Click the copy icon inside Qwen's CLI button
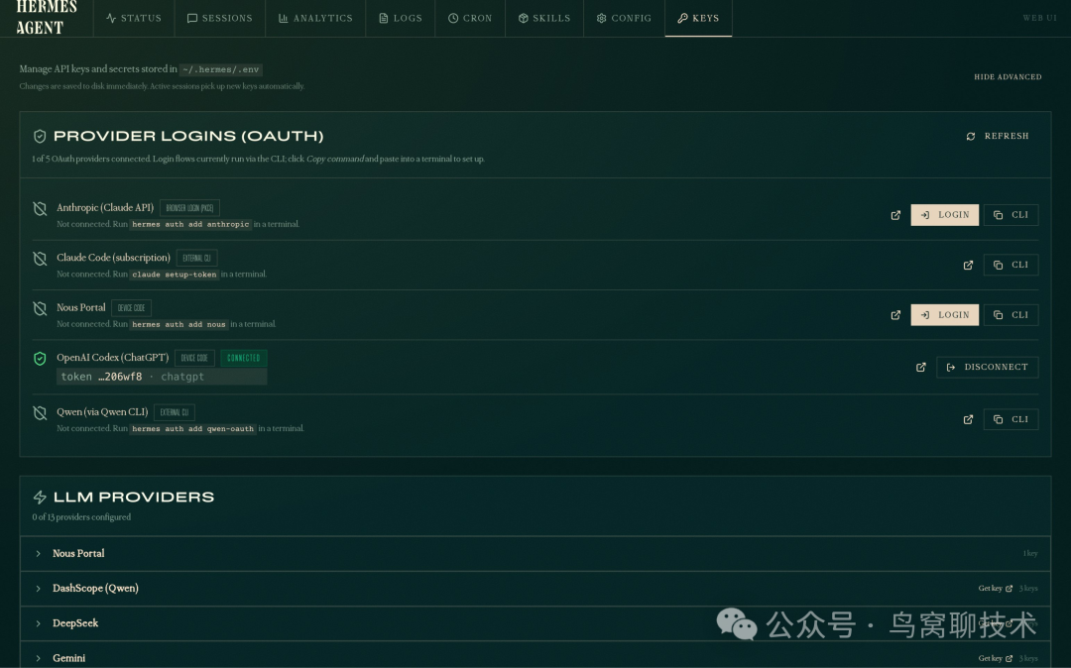This screenshot has height=668, width=1071. click(x=997, y=418)
